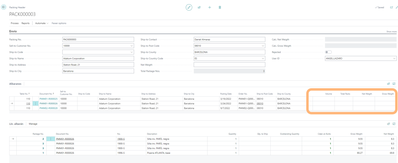Click Ship-to Contact field
The image size is (398, 163).
pyautogui.click(x=229, y=40)
